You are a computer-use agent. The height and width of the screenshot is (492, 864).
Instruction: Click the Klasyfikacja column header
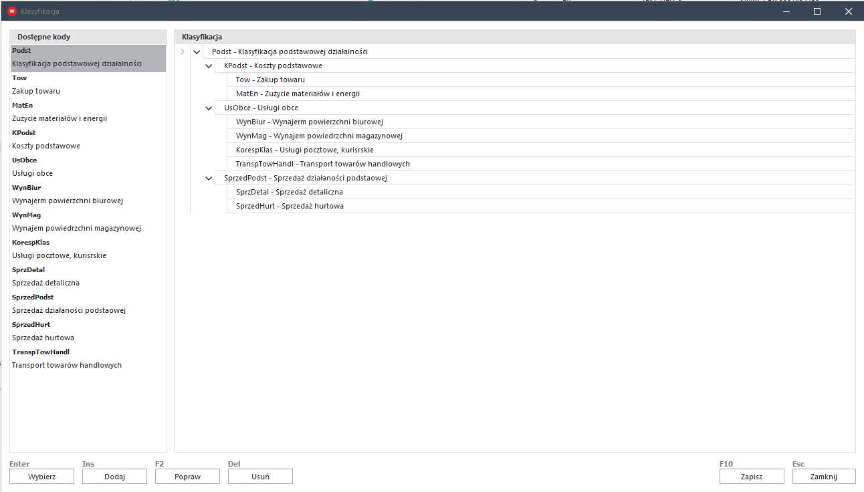pyautogui.click(x=202, y=37)
